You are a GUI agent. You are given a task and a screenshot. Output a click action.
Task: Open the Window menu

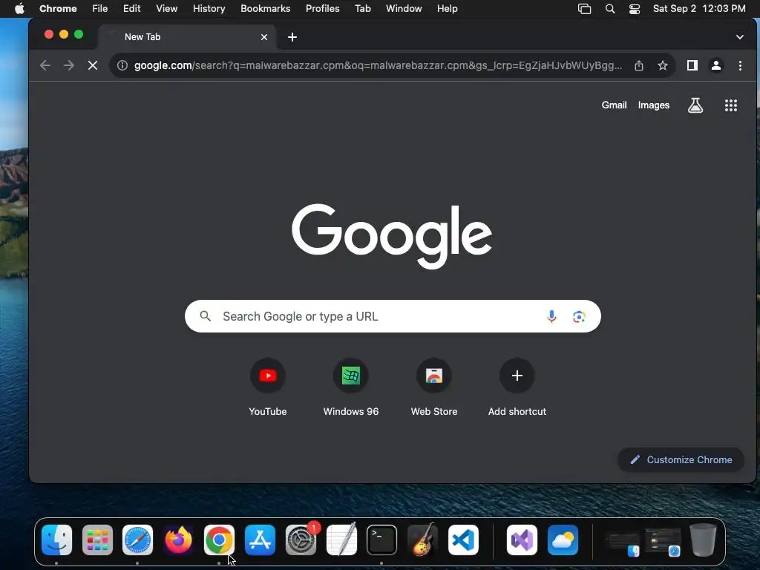404,9
